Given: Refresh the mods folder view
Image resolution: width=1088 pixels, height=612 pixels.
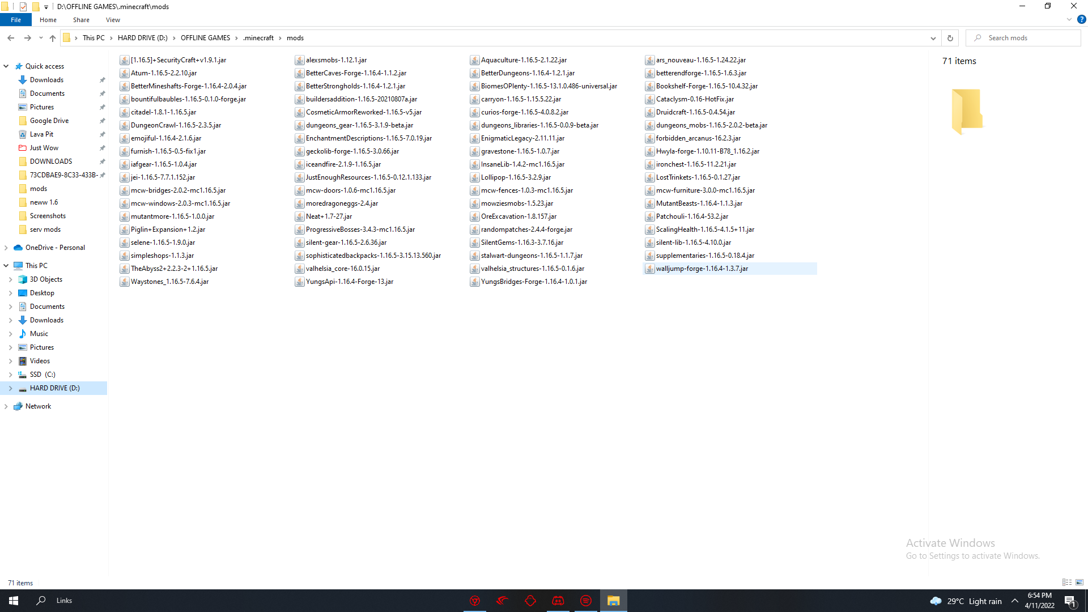Looking at the screenshot, I should [950, 38].
